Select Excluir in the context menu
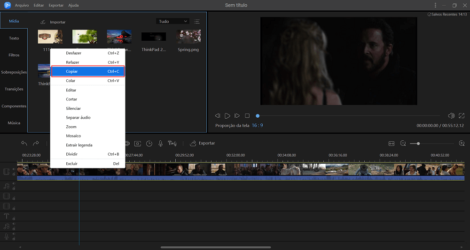Screen dimensions: 470x250 click(x=88, y=164)
